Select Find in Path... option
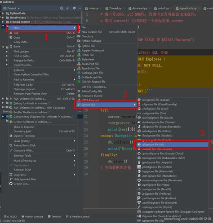 (42, 56)
